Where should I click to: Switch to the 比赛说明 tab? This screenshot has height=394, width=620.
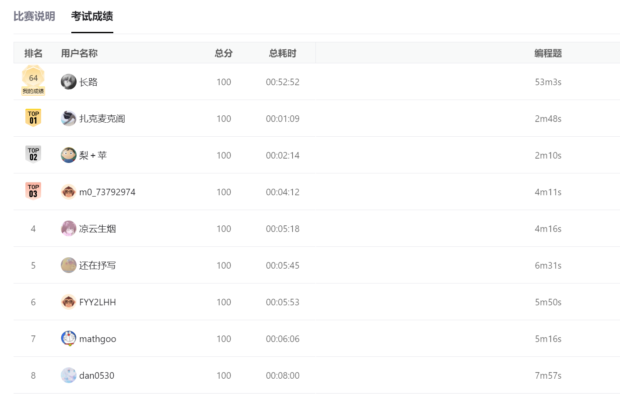34,16
